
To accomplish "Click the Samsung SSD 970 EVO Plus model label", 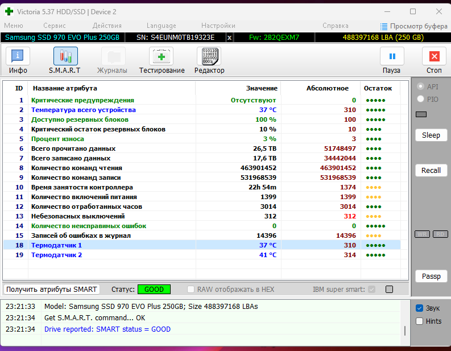I will click(63, 38).
